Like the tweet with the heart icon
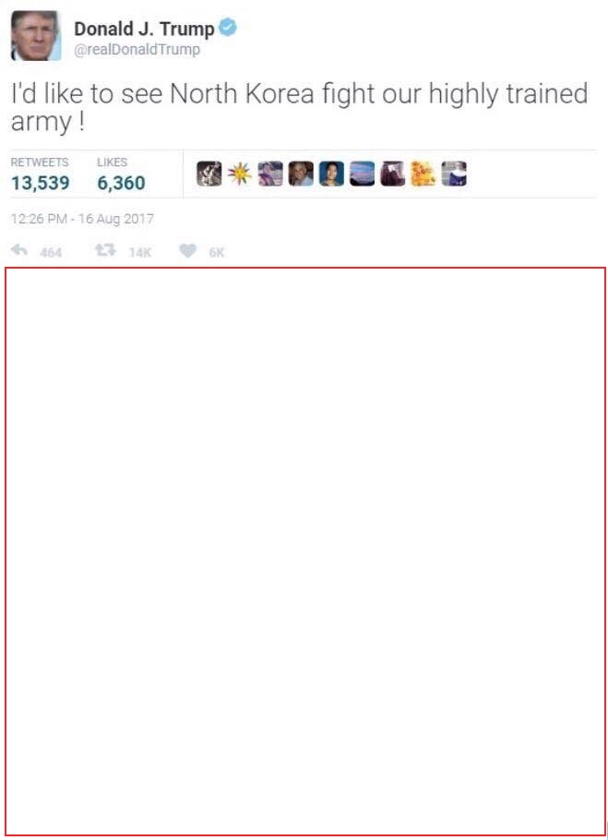The width and height of the screenshot is (608, 840). click(x=188, y=251)
